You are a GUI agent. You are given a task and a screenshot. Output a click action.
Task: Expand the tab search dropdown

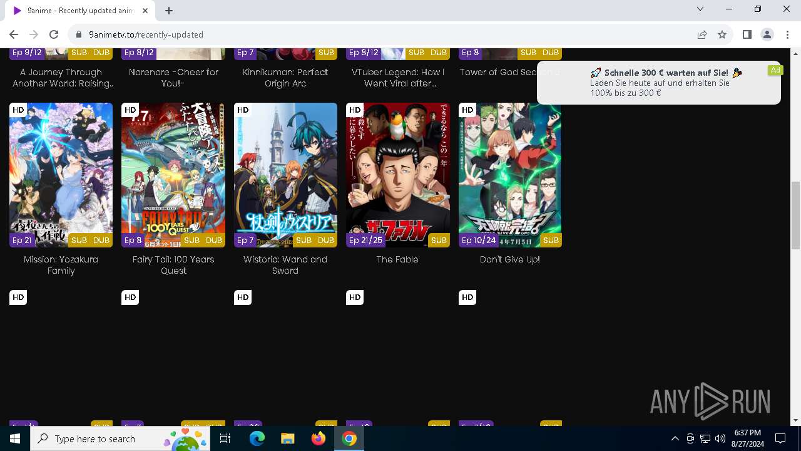click(700, 9)
